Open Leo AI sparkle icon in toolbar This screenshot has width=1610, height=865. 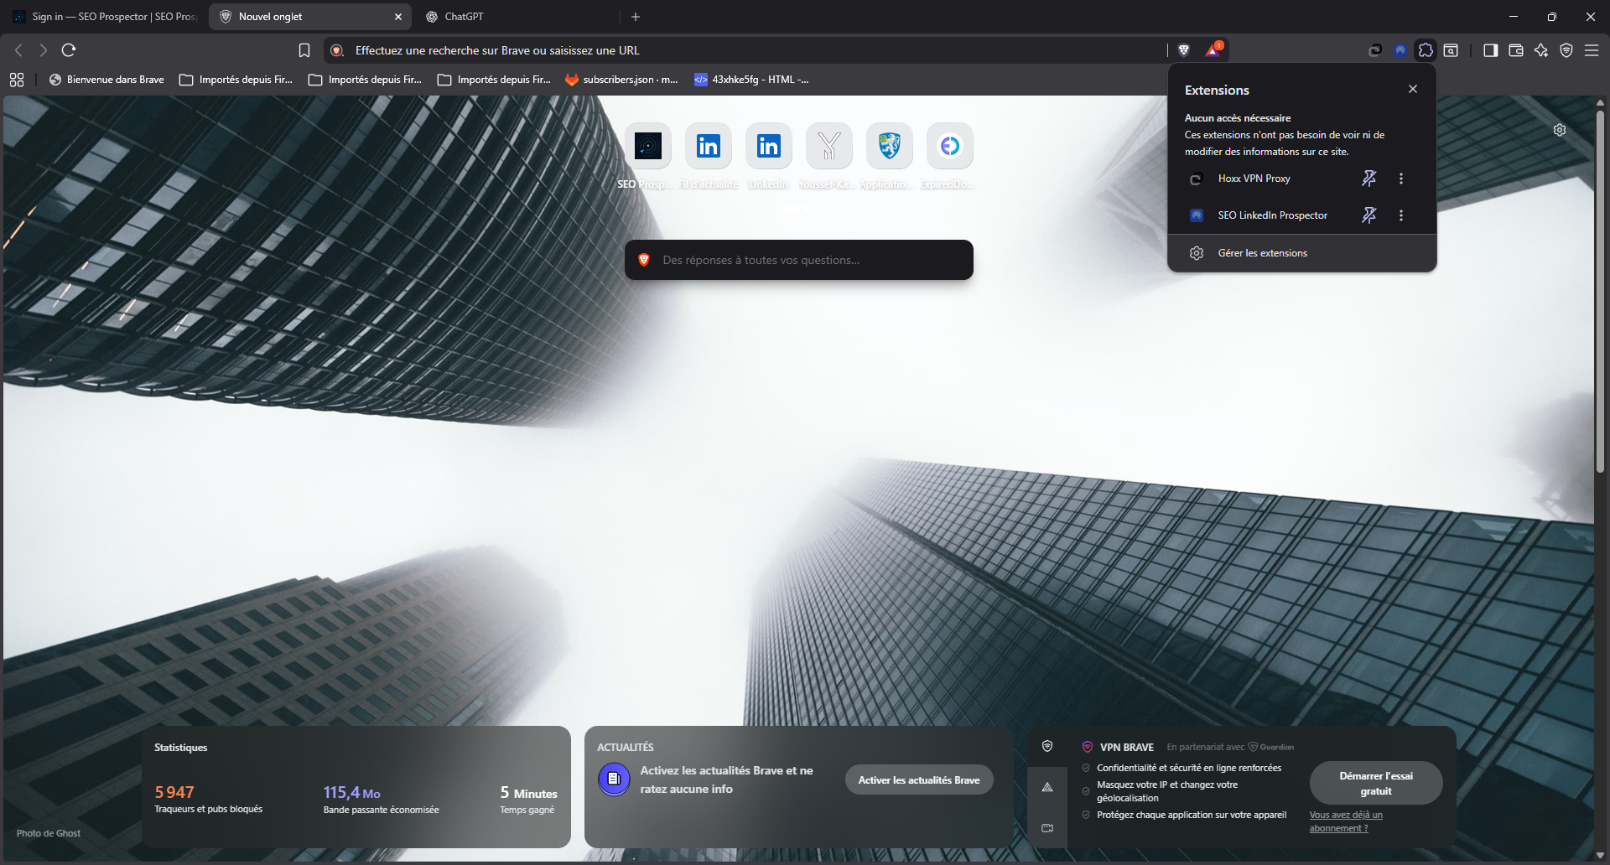(x=1540, y=50)
